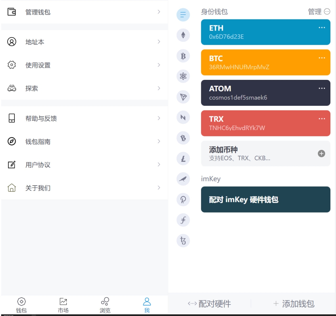
Task: Select the TRON chain icon
Action: [x=183, y=97]
